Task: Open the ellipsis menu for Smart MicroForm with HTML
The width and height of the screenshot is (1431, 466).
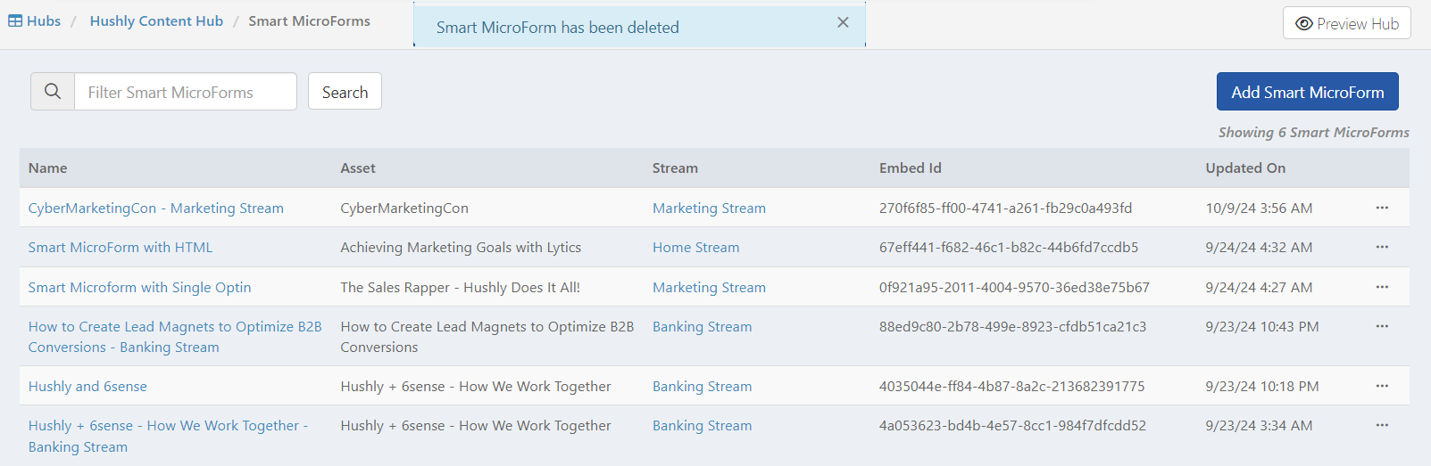Action: (x=1382, y=247)
